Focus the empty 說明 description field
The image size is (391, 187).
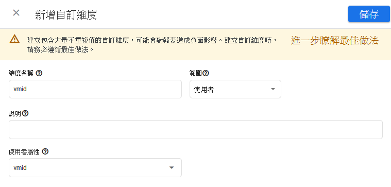(196, 130)
